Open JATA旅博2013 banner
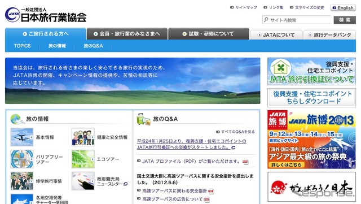361x204 pixels. click(x=311, y=140)
